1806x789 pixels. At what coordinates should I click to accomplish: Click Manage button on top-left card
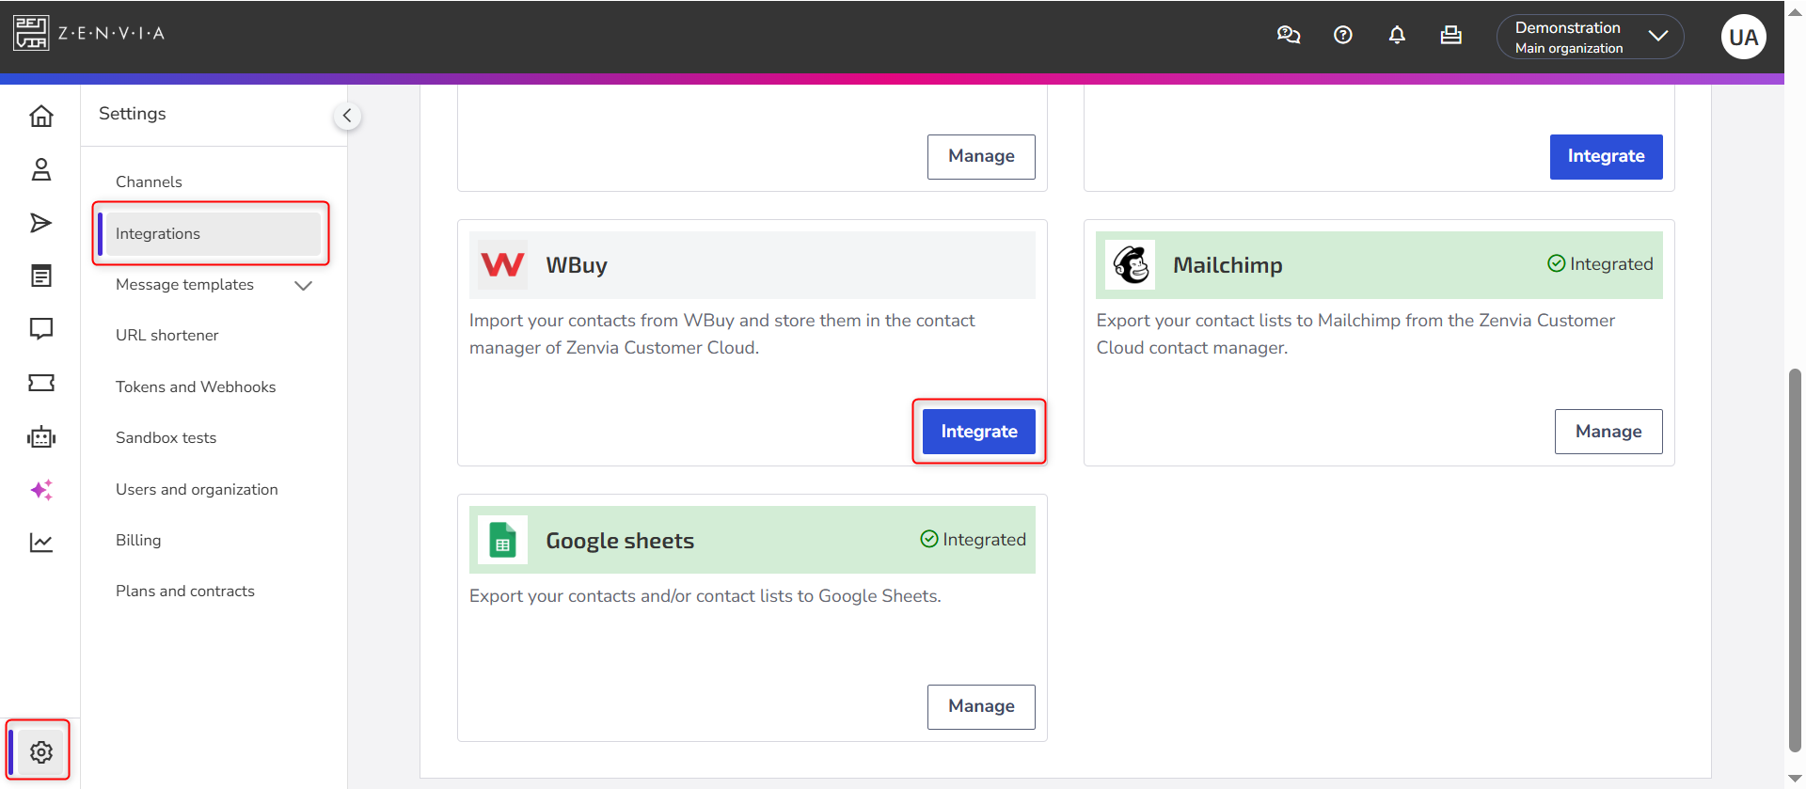[981, 156]
